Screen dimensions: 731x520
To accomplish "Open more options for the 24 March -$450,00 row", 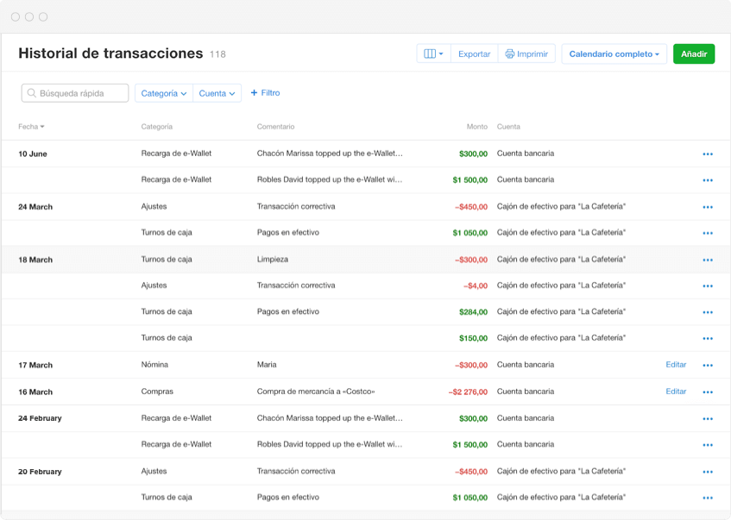I will pyautogui.click(x=708, y=207).
